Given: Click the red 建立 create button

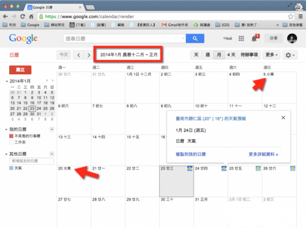Looking at the screenshot, I should click(20, 70).
